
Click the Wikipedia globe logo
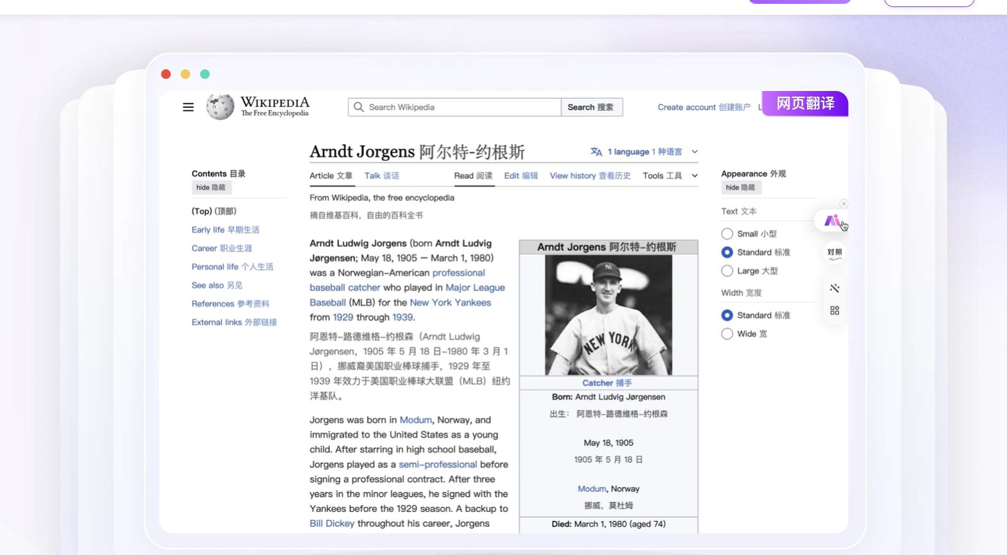(220, 106)
